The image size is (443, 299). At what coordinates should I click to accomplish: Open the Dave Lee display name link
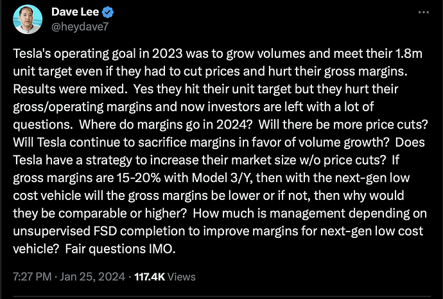(x=75, y=12)
